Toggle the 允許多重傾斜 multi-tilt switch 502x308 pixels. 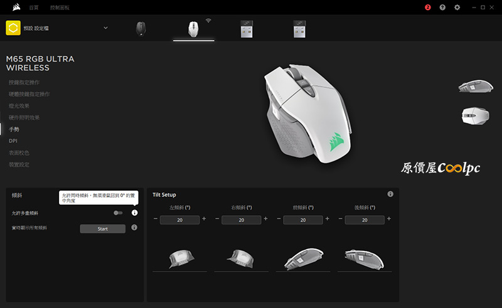[118, 213]
